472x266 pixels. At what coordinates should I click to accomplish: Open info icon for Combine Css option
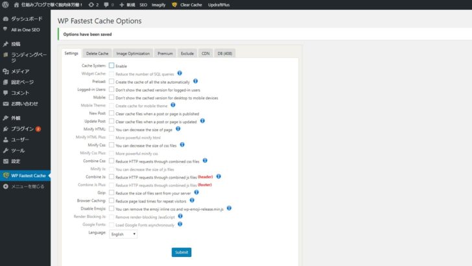click(205, 160)
